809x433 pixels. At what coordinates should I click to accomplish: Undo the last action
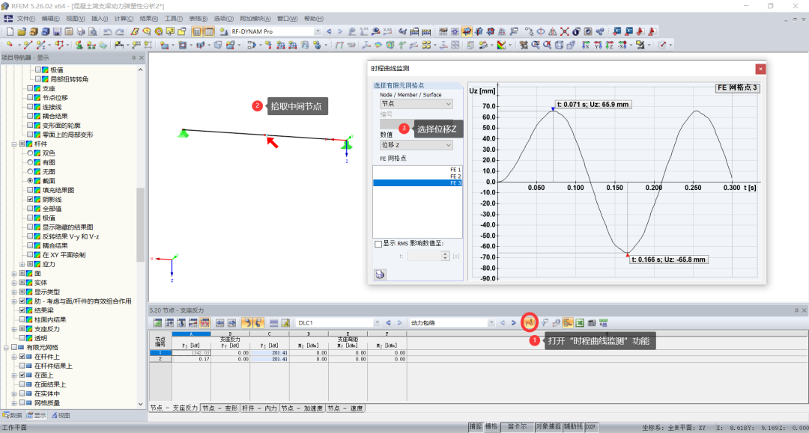coord(107,31)
